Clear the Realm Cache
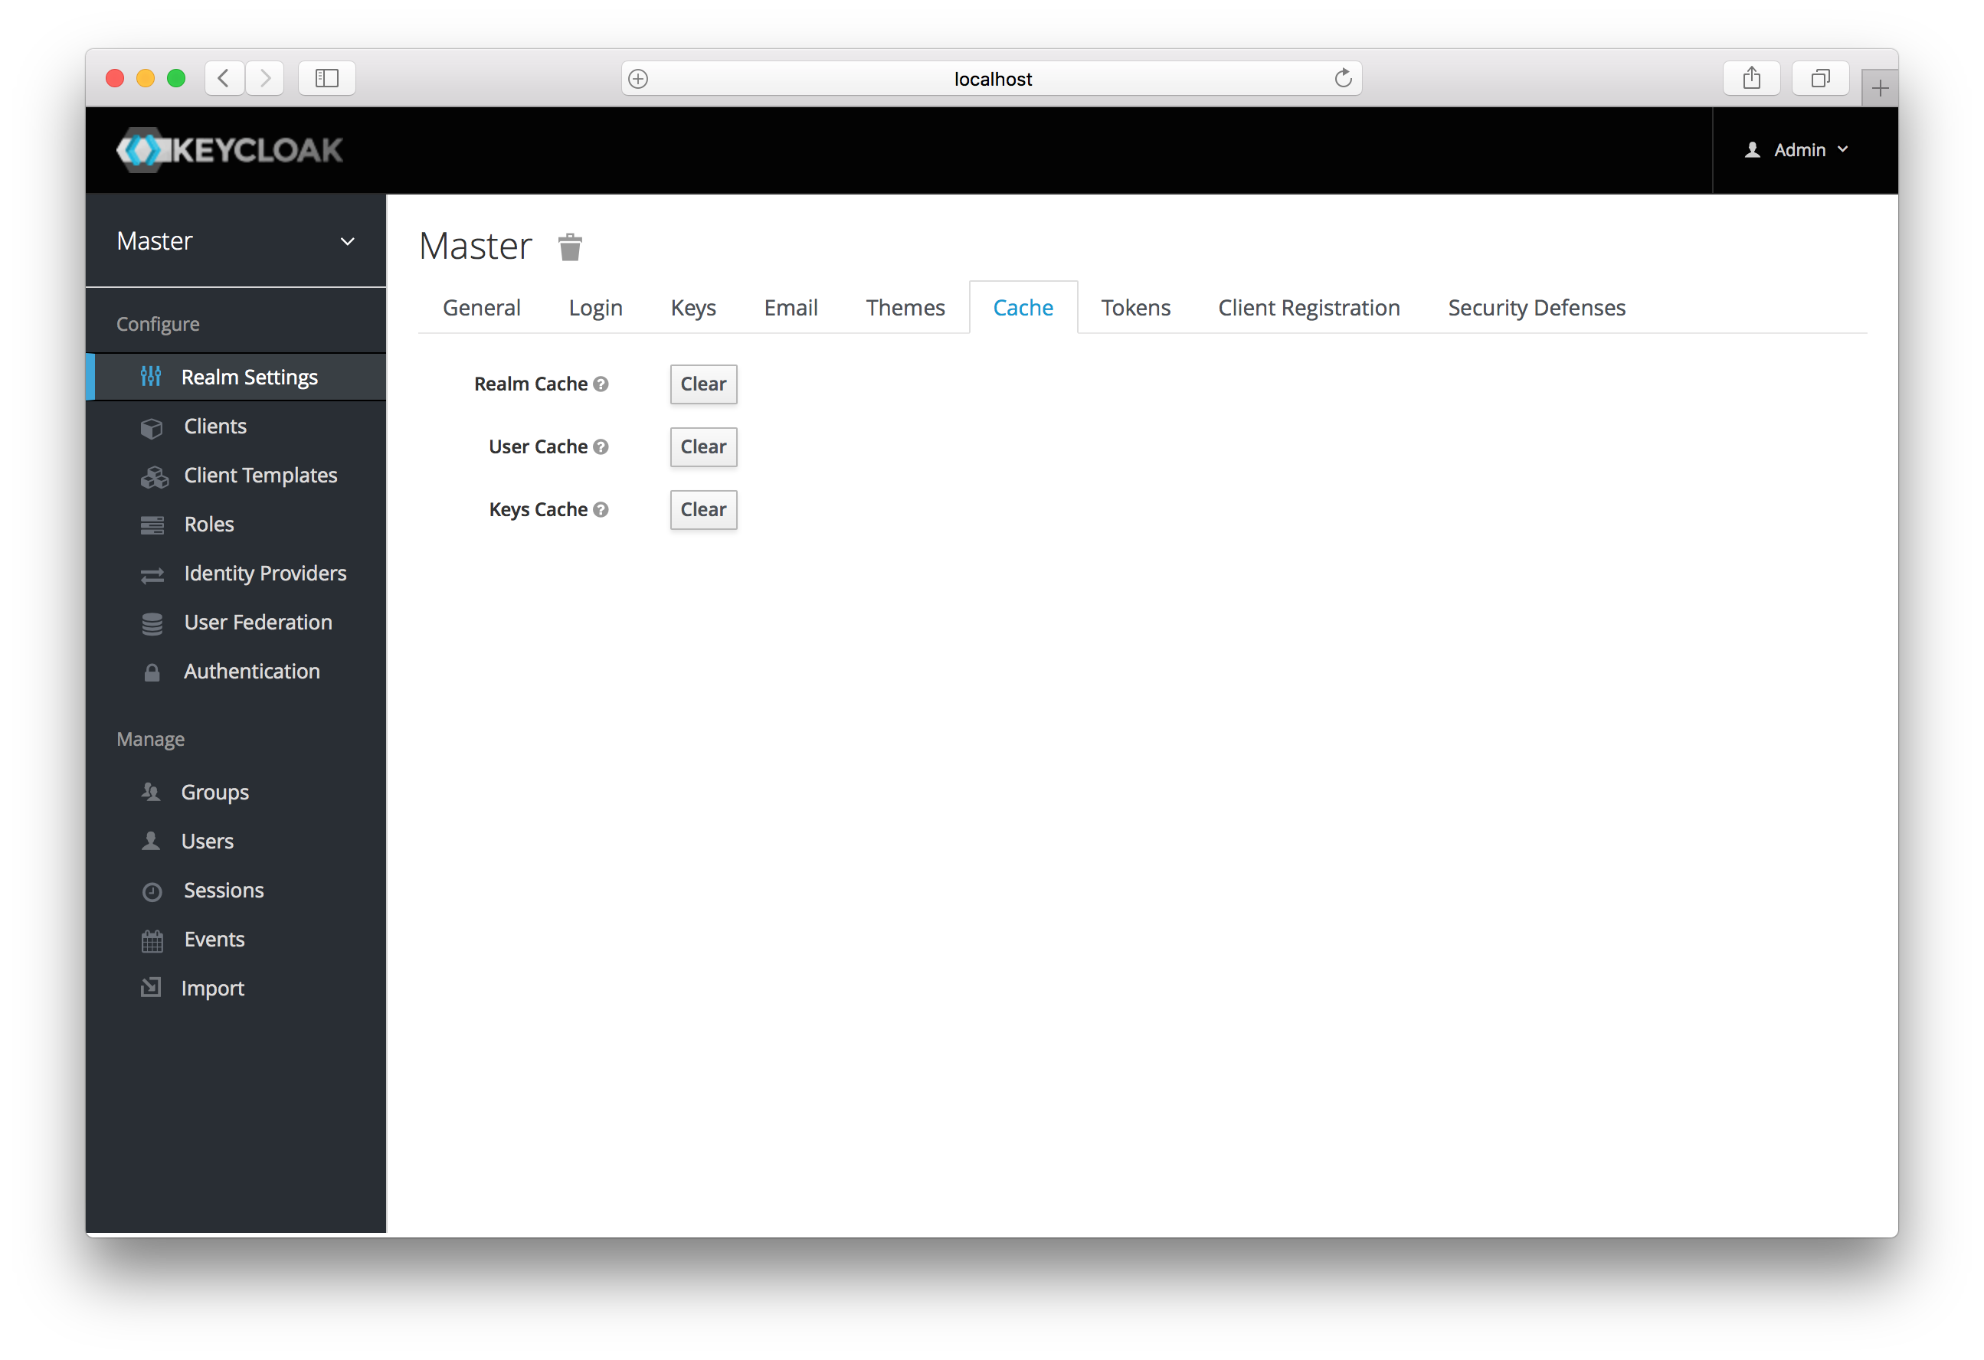The image size is (1984, 1360). (x=702, y=383)
